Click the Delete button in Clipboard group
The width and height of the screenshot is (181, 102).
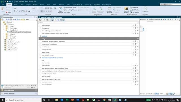point(9,12)
